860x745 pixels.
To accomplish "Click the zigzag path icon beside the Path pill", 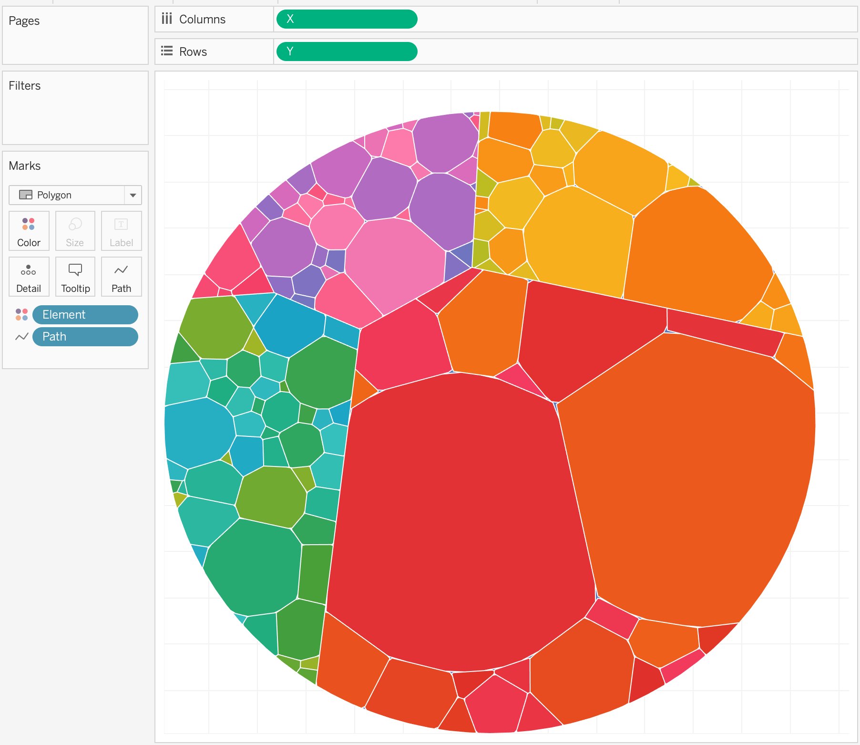I will click(x=21, y=337).
